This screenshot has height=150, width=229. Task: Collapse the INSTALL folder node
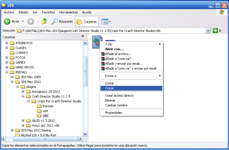click(x=7, y=72)
